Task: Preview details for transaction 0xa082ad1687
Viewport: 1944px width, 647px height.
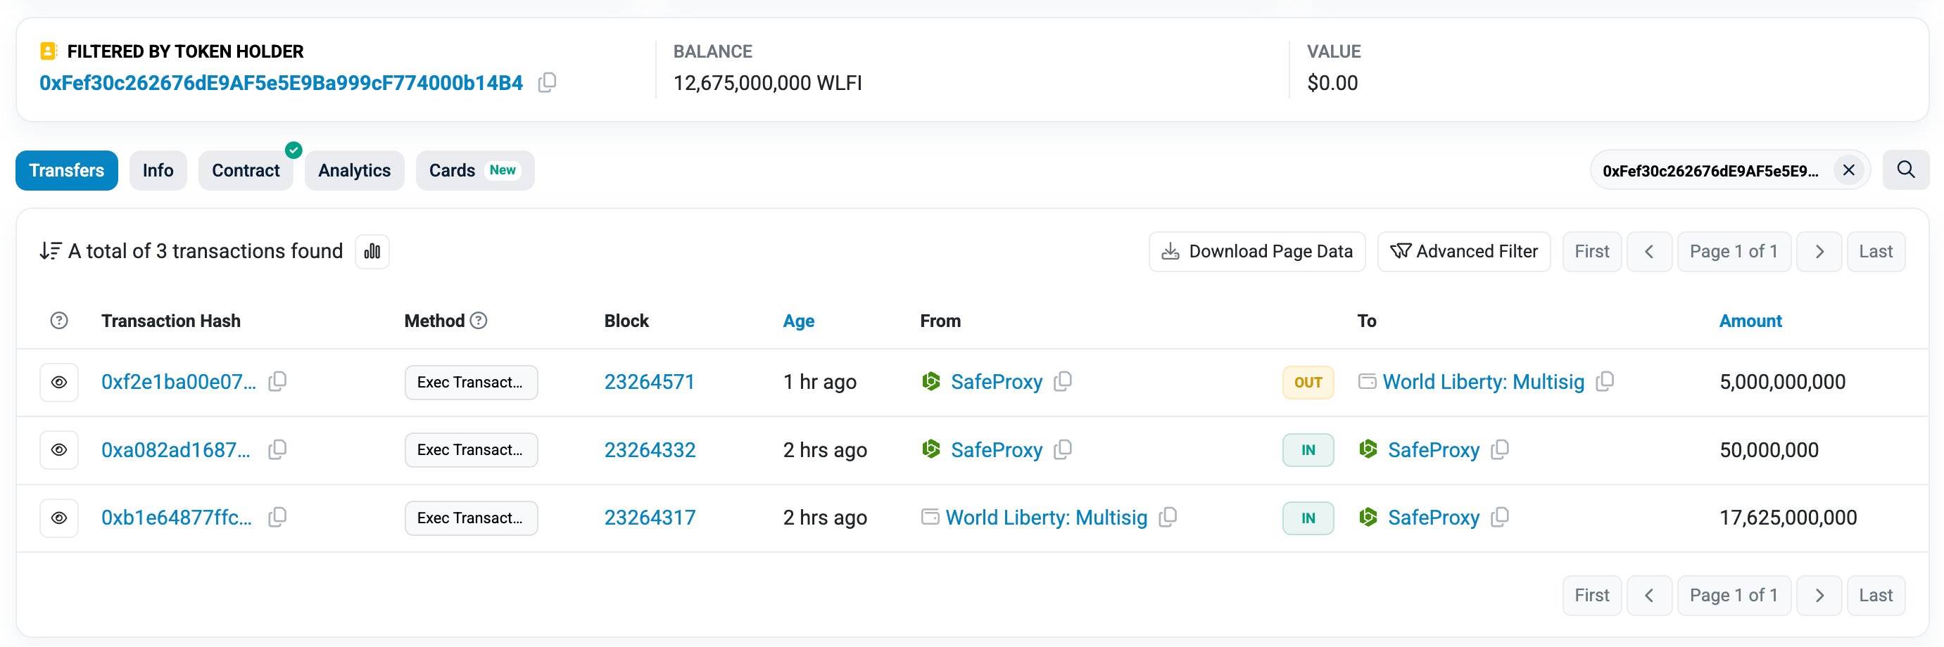Action: 59,450
